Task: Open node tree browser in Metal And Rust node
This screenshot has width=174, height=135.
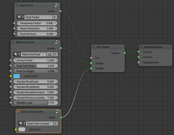Action: (x=17, y=54)
